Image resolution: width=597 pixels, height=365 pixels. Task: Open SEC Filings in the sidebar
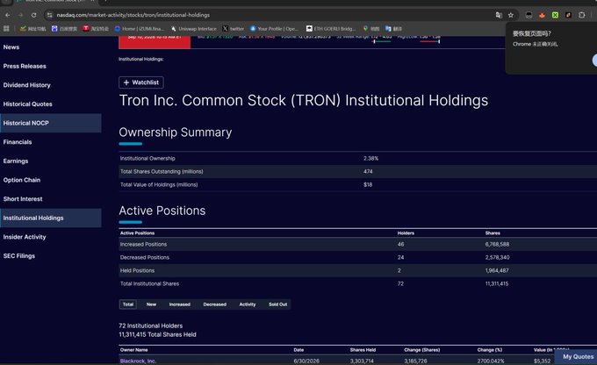[19, 256]
